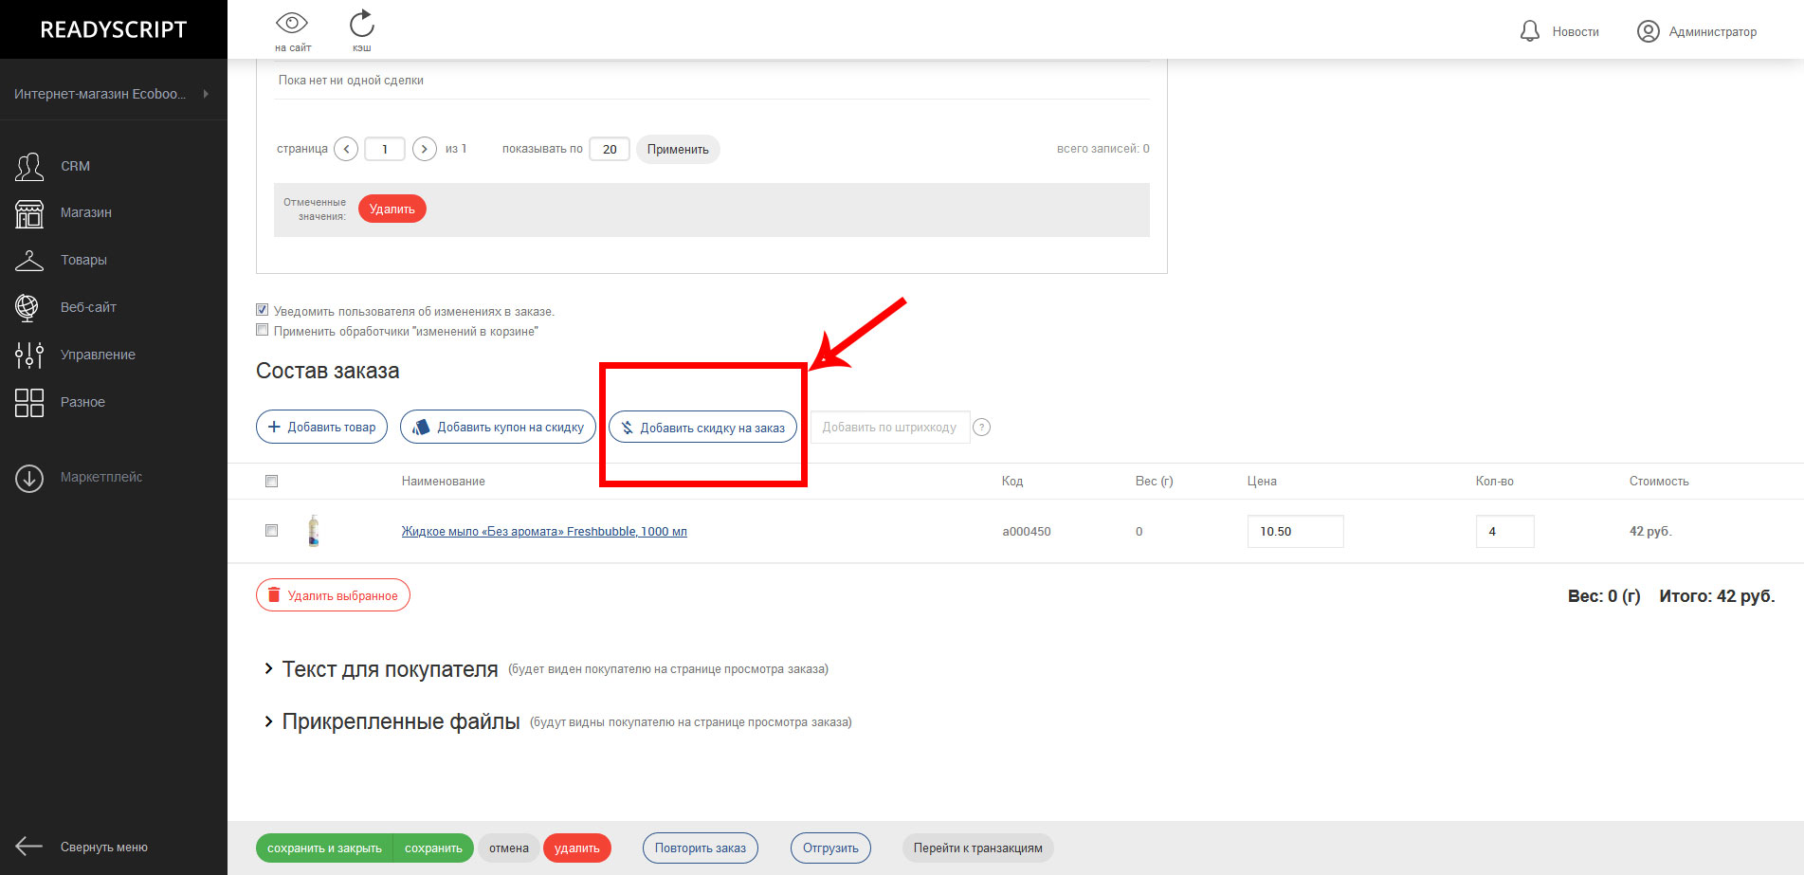The height and width of the screenshot is (875, 1804).
Task: Expand the 'Текст для покупателя' section
Action: point(268,669)
